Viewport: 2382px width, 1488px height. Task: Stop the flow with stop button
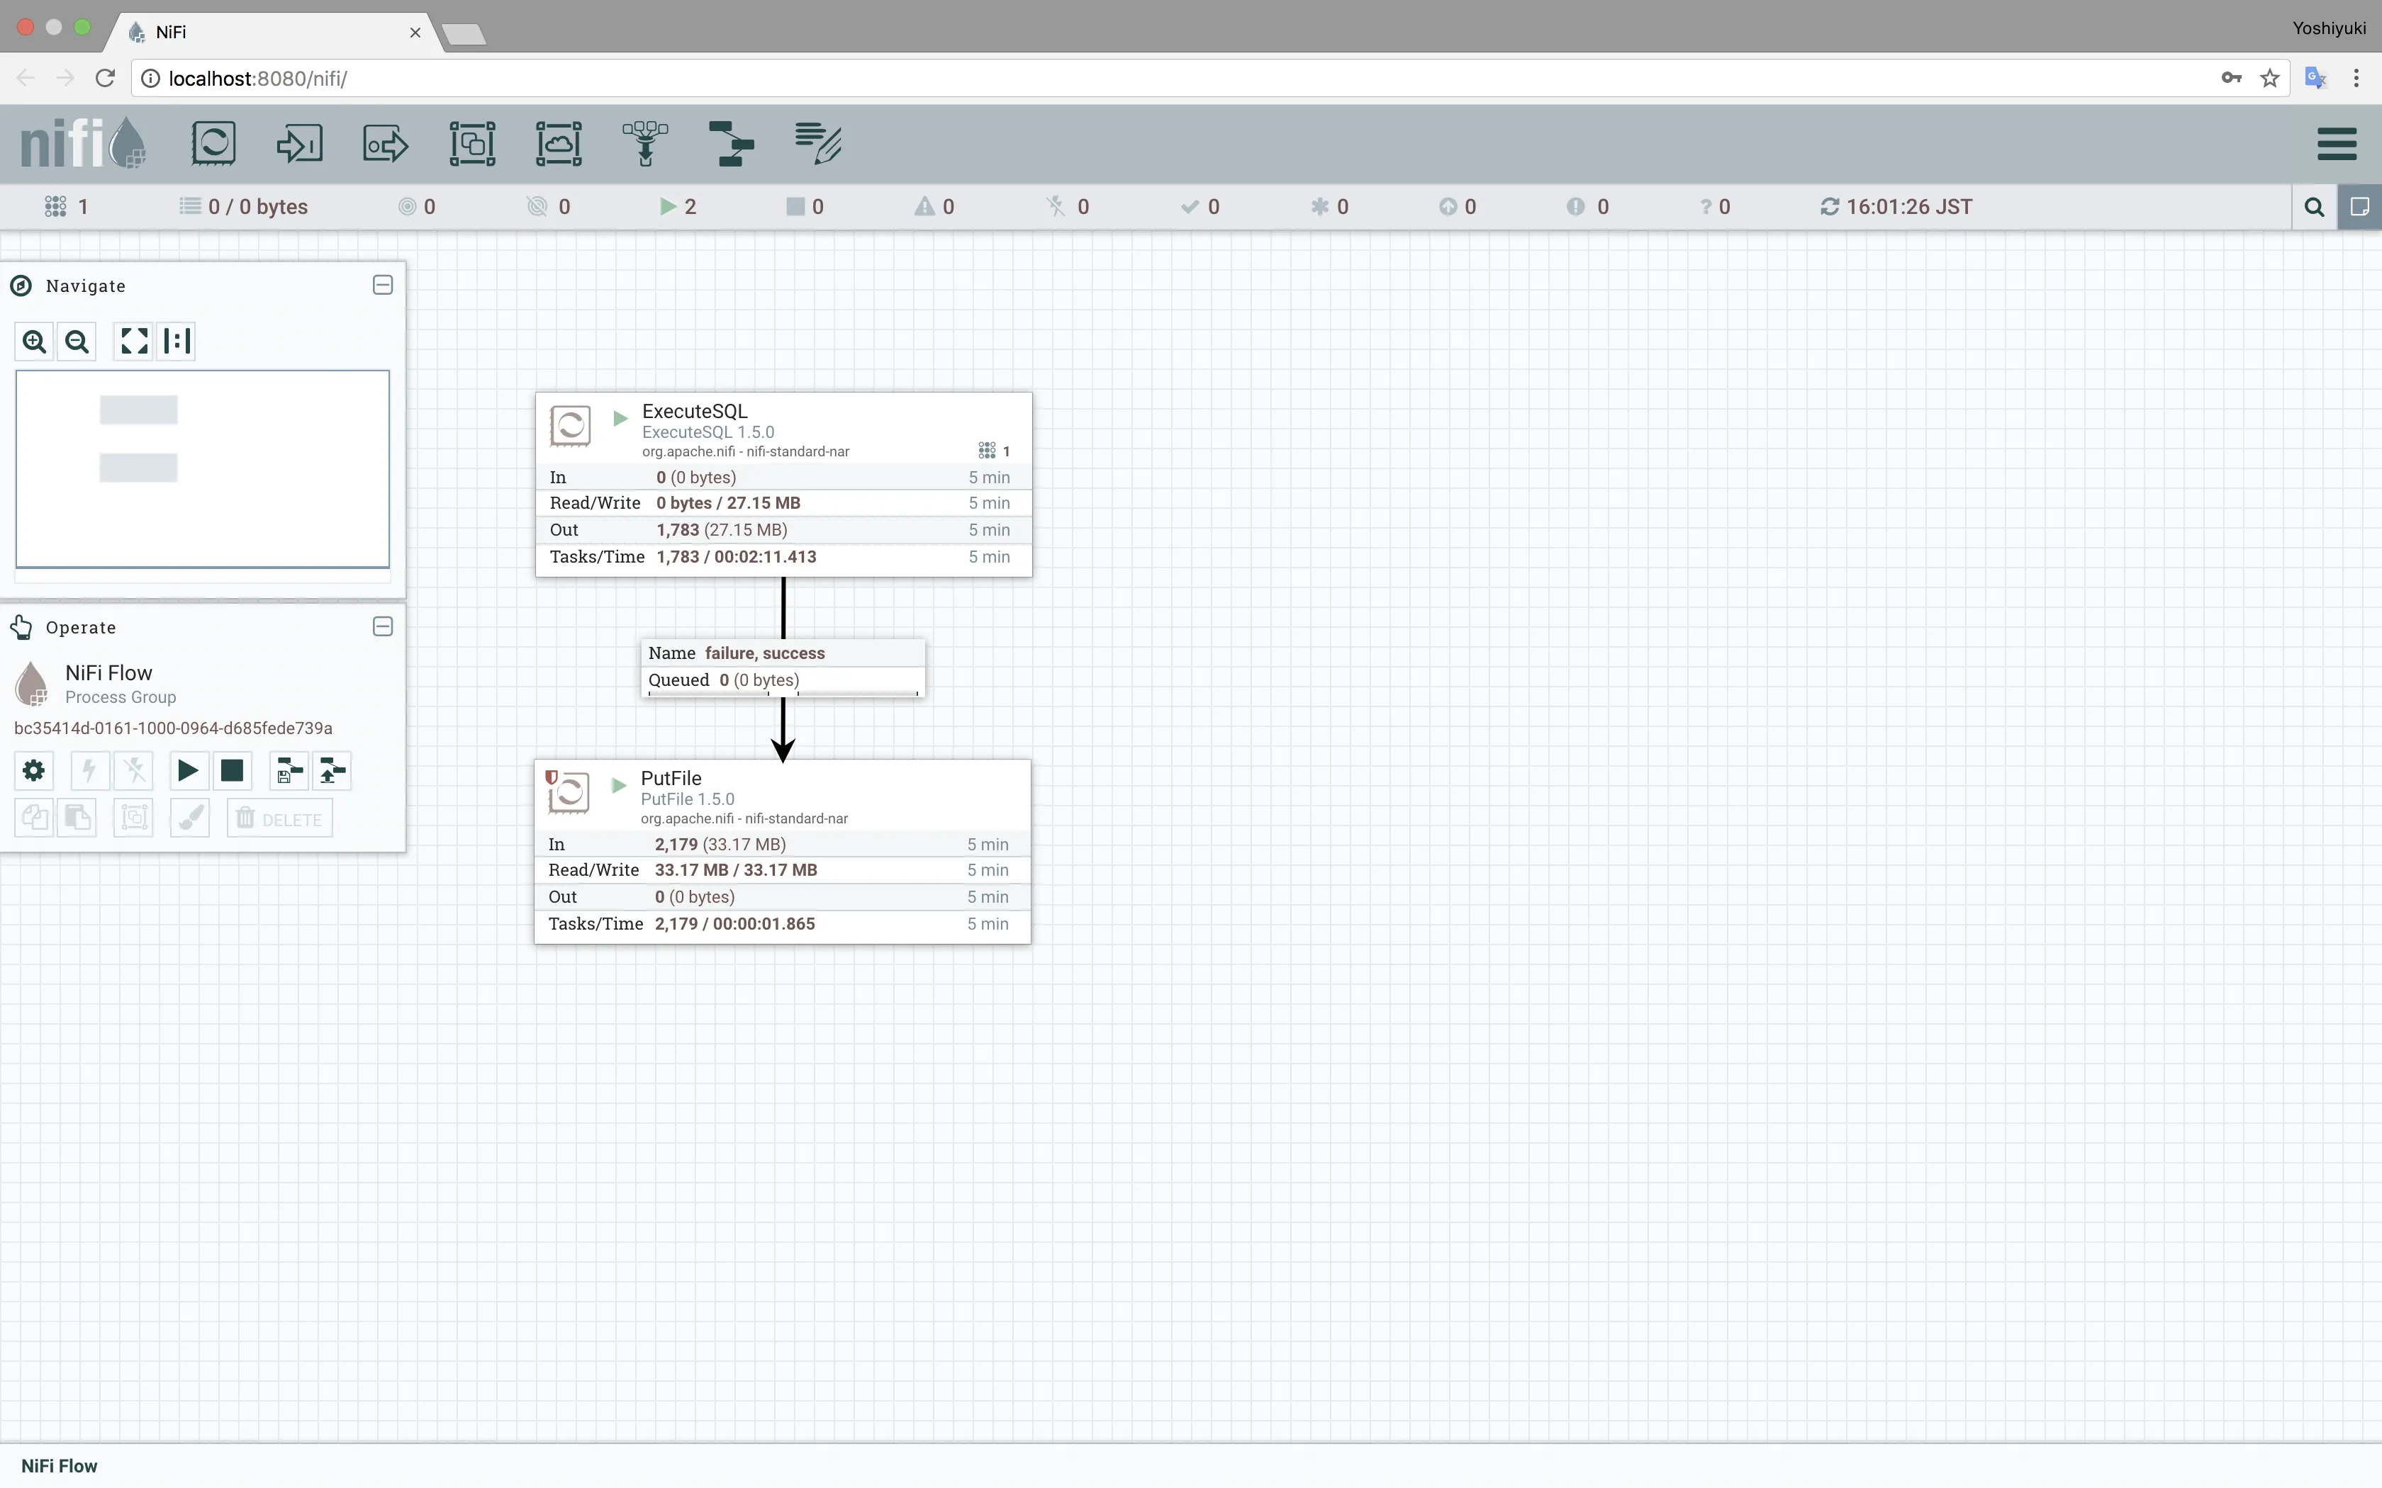[233, 771]
